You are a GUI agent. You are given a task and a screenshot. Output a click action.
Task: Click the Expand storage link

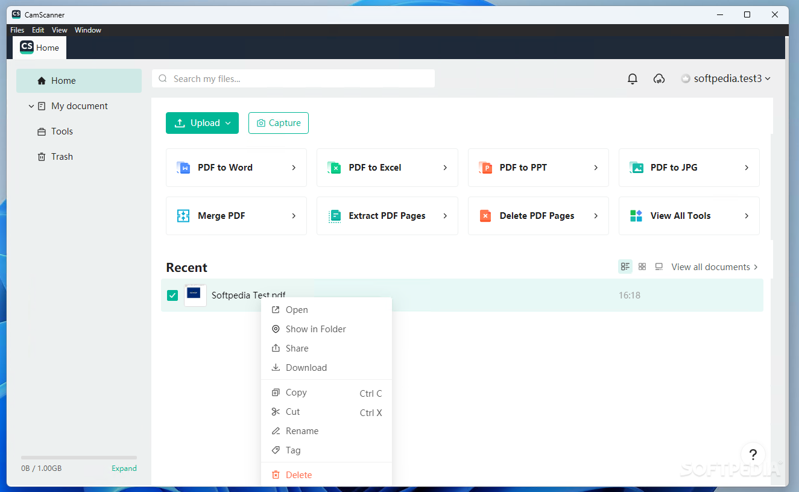(124, 468)
